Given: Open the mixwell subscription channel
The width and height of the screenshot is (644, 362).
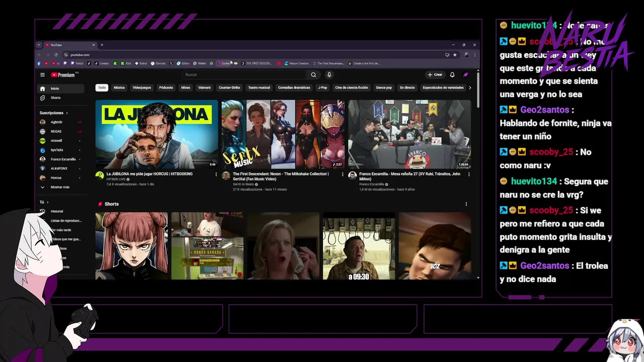Looking at the screenshot, I should pos(61,141).
